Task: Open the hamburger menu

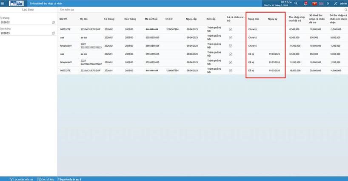Action: (3, 3)
